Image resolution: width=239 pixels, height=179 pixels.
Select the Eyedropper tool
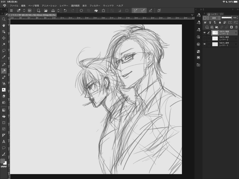(4, 57)
